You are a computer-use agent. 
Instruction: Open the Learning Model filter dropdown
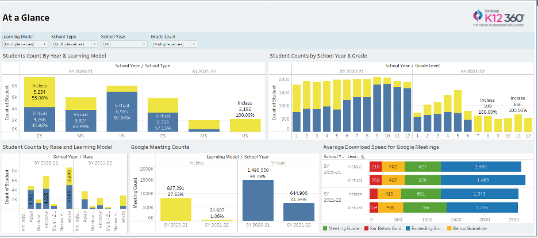45,44
